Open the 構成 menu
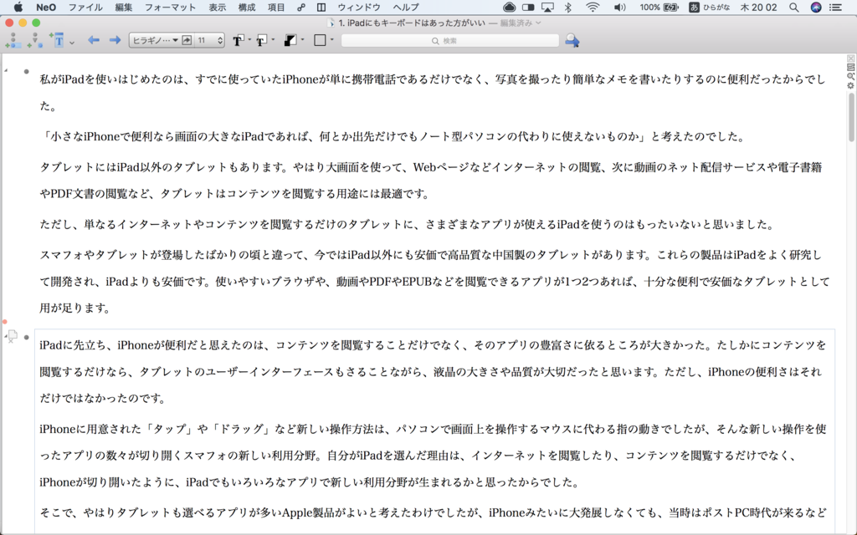Viewport: 857px width, 535px height. (247, 7)
